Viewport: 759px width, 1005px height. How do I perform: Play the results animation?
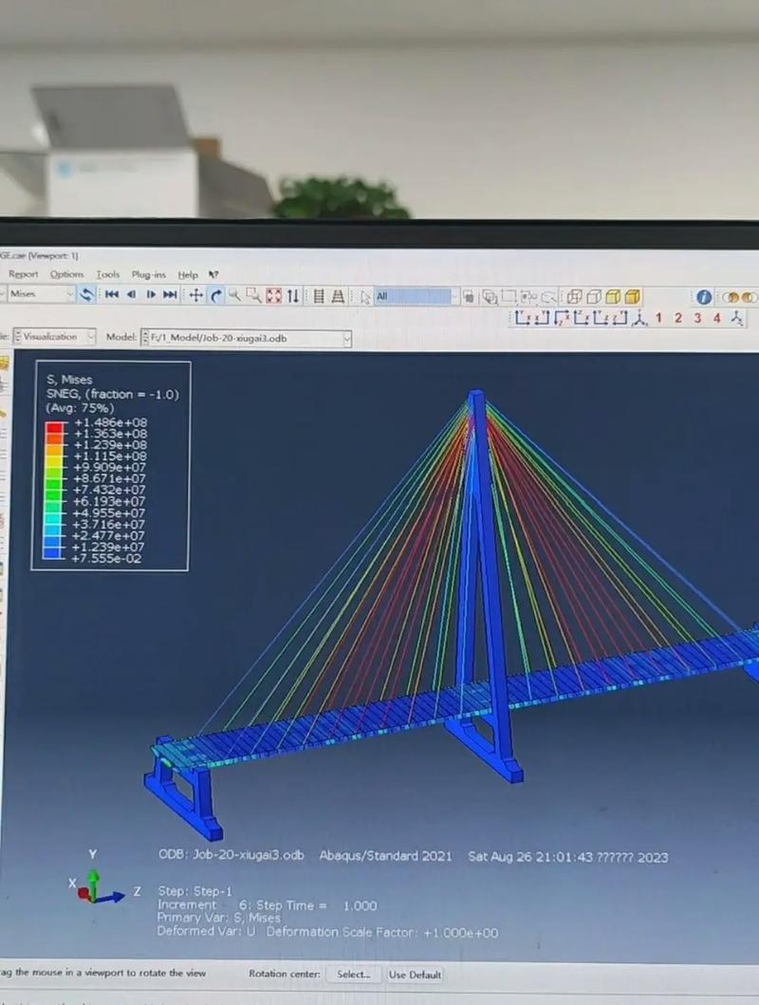(150, 295)
